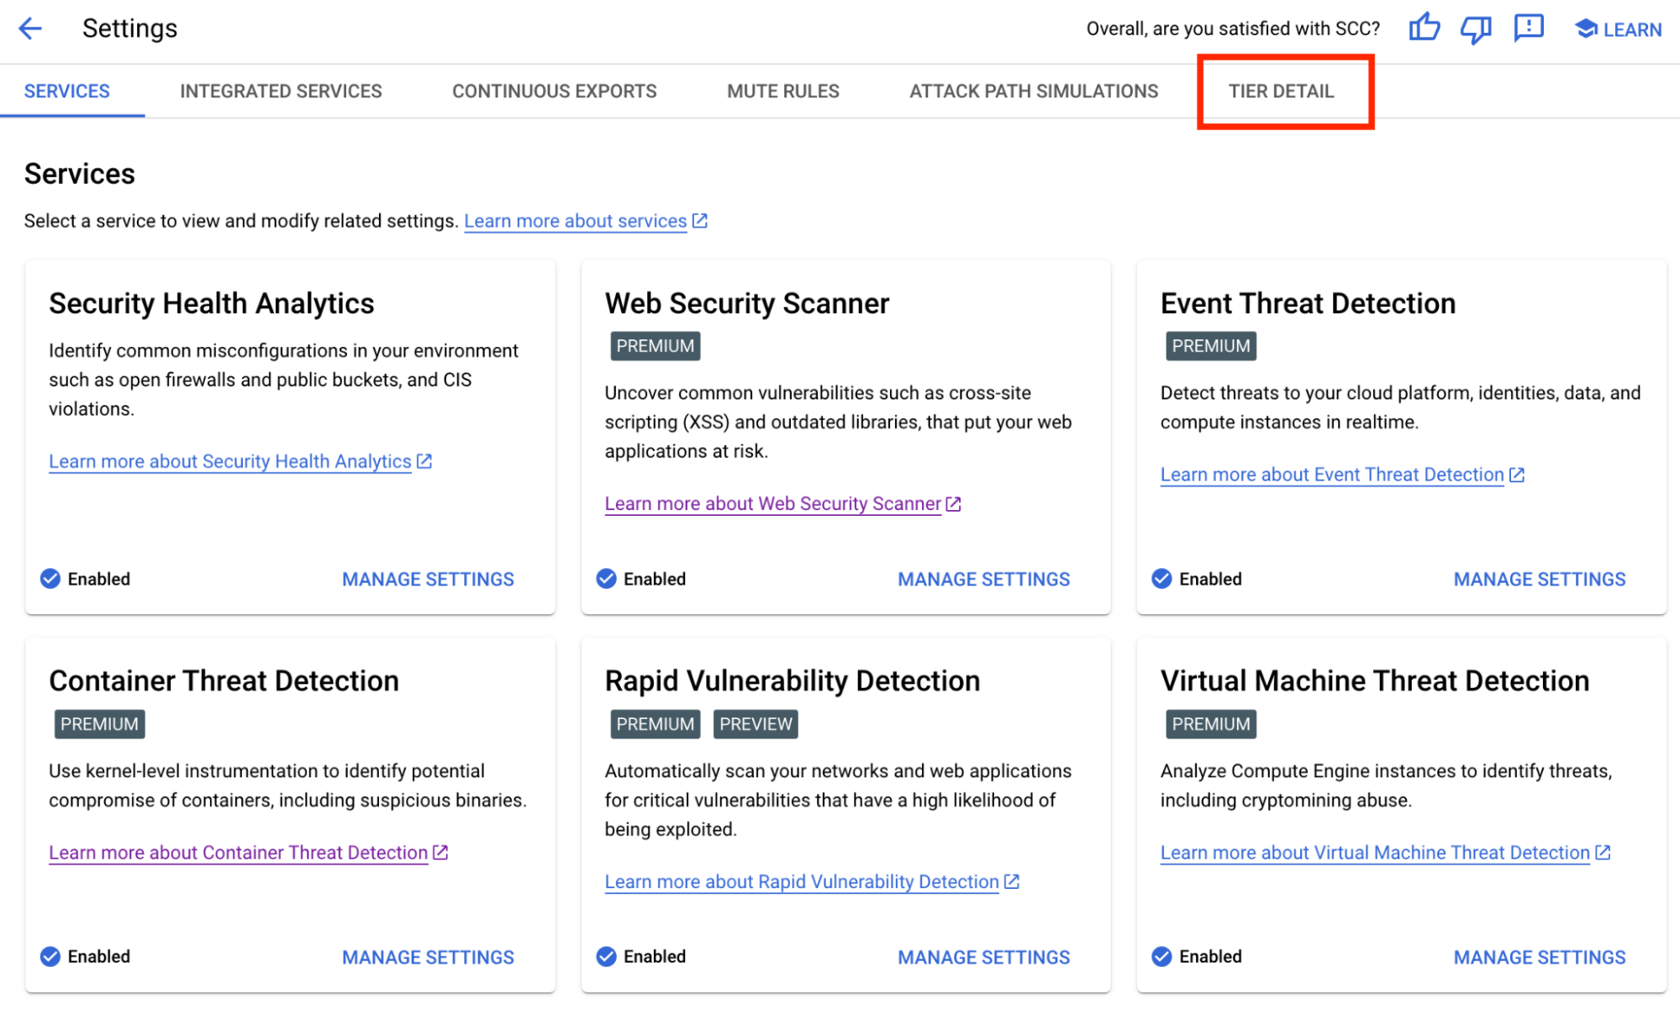Open the send feedback comment icon
The width and height of the screenshot is (1680, 1009).
pyautogui.click(x=1528, y=29)
